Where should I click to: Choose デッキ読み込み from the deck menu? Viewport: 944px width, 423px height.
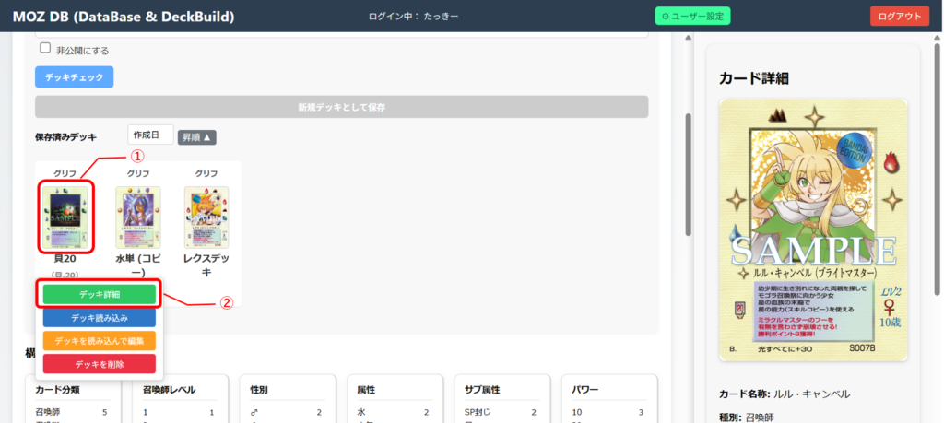coord(100,318)
